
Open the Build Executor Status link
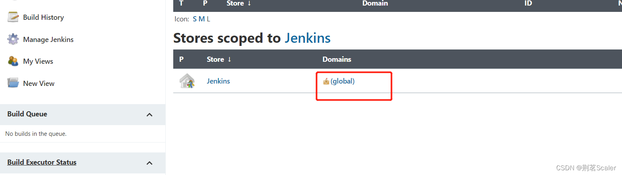pyautogui.click(x=42, y=162)
